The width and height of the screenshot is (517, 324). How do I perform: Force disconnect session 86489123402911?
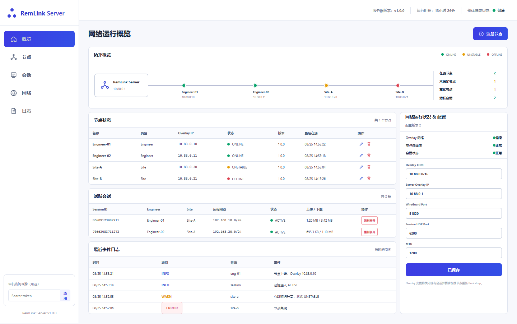369,221
